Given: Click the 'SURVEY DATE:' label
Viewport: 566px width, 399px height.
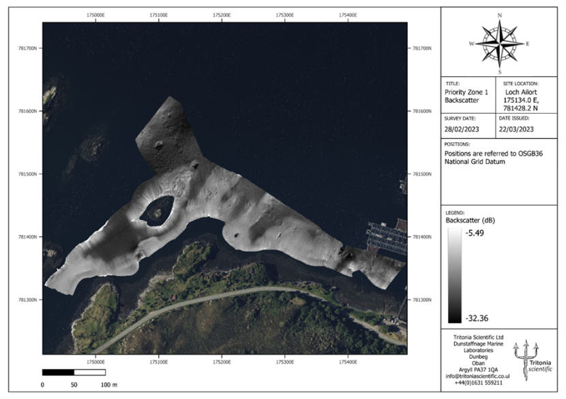Looking at the screenshot, I should pos(460,118).
